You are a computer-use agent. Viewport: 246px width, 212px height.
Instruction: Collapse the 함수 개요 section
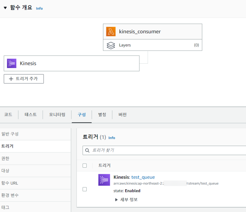pyautogui.click(x=5, y=8)
